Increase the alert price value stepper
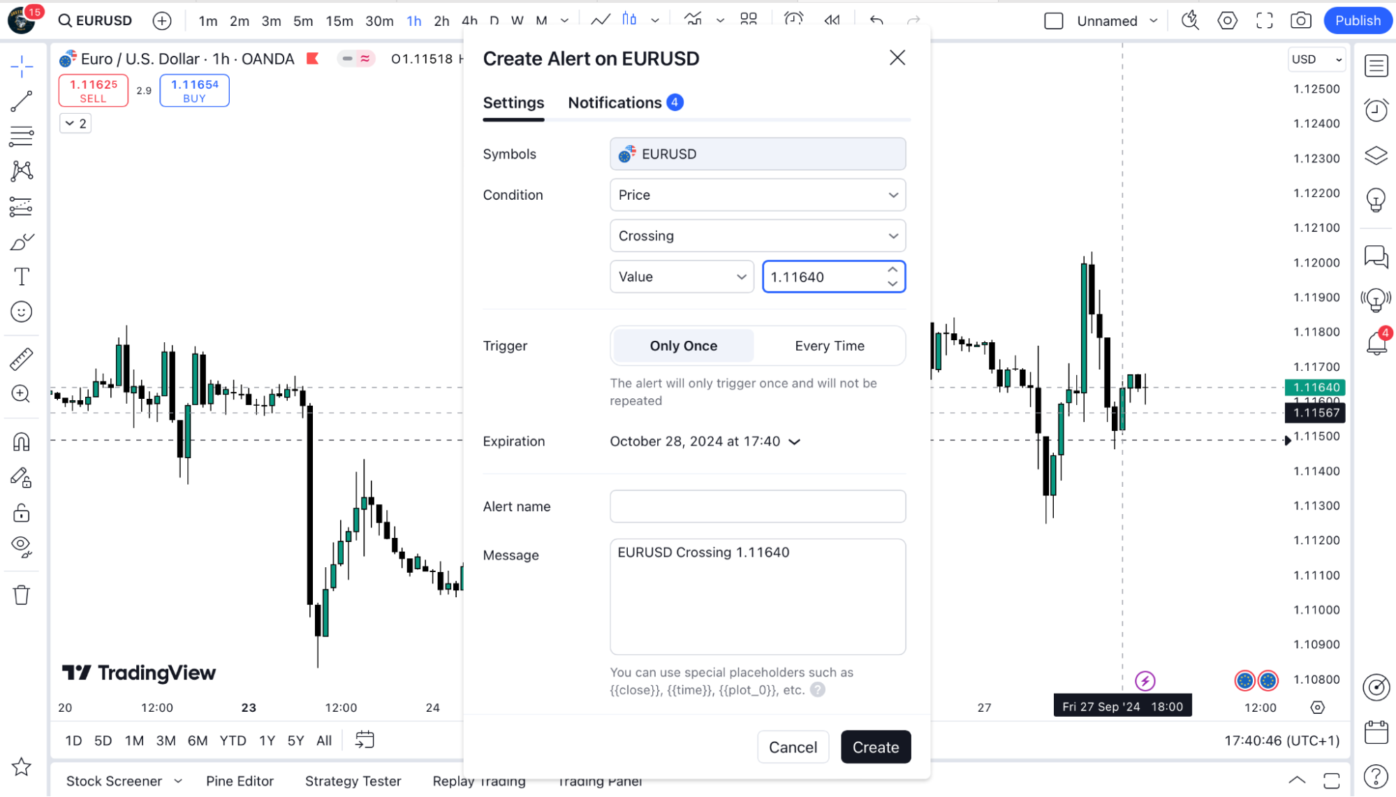The width and height of the screenshot is (1396, 797). 892,270
